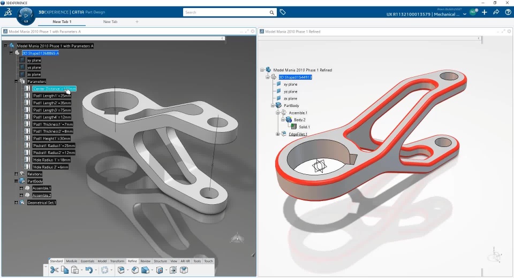Open the credentials dropdown chevron beside Mechanical
Image resolution: width=514 pixels, height=278 pixels.
[465, 14]
